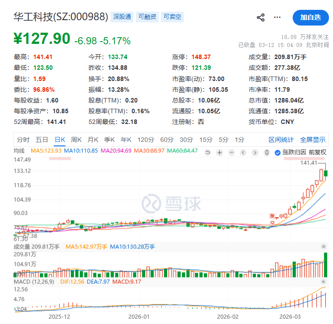Screen dimensions: 333x324
Task: Select the 年K chart tab
Action: (126, 140)
